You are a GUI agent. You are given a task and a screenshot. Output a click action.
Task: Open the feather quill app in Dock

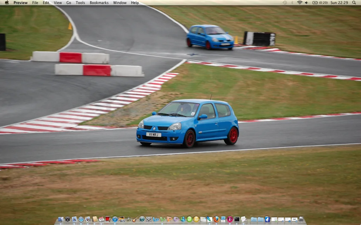coord(209,219)
